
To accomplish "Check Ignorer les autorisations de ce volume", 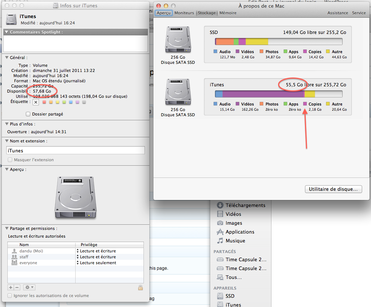I will coord(10,296).
